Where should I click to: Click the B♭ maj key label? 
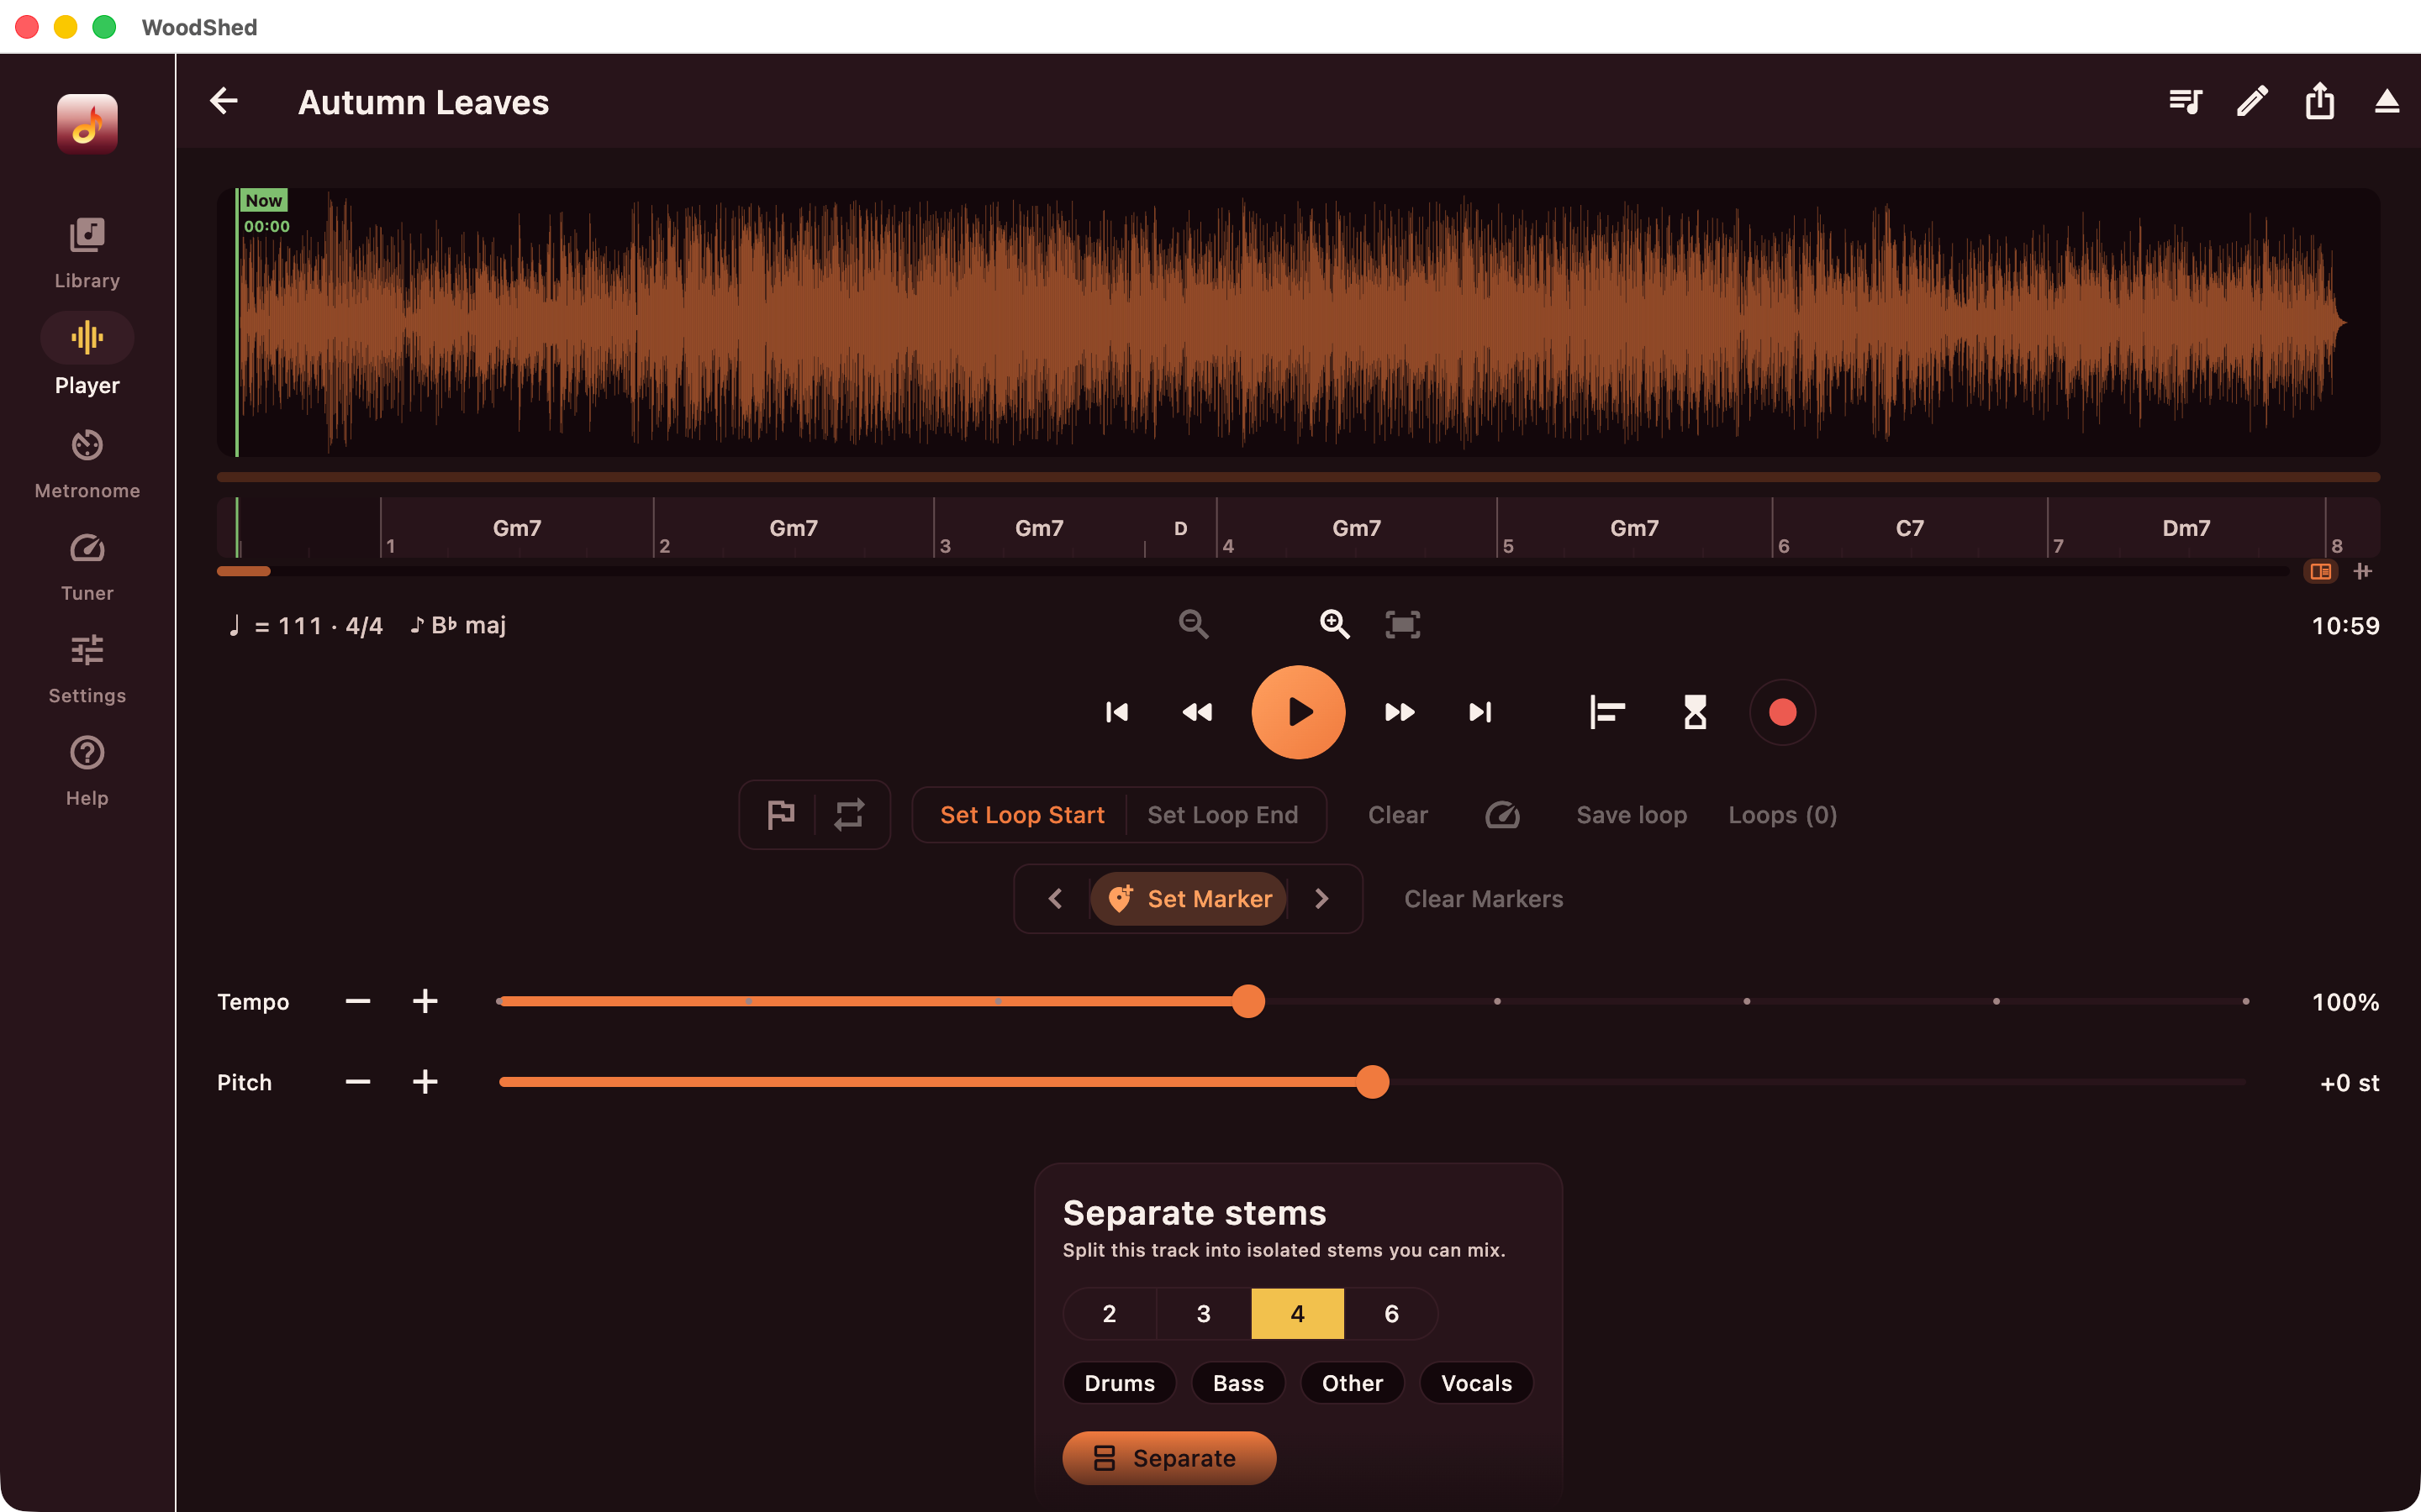458,626
